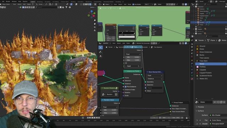Toggle the Use Nodes checkbox in shader editor
The image size is (227, 128).
133,4
